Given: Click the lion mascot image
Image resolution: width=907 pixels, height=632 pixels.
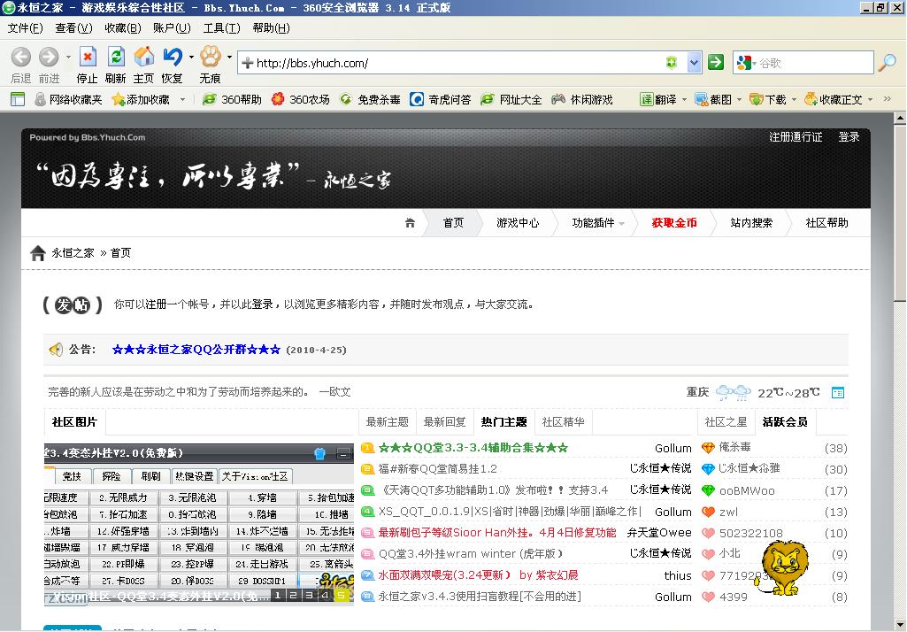Looking at the screenshot, I should click(783, 567).
